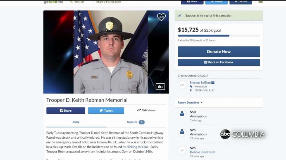Image resolution: width=286 pixels, height=160 pixels.
Task: Open the photo gallery camera icon
Action: (x=160, y=87)
